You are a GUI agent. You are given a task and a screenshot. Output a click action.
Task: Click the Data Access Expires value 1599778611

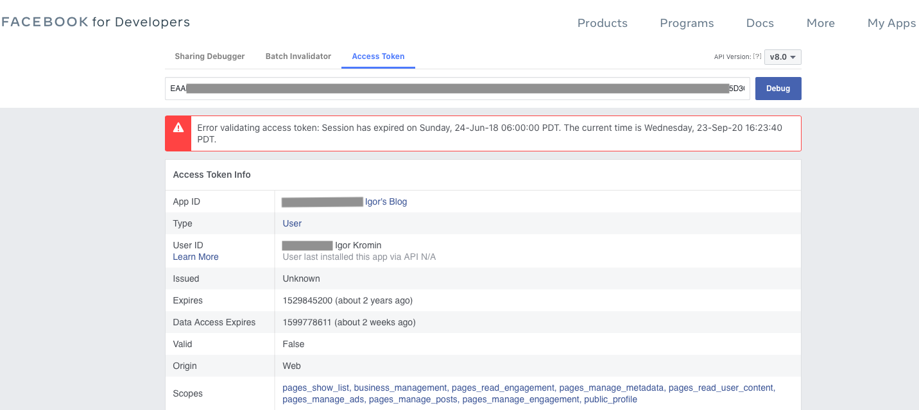click(307, 322)
